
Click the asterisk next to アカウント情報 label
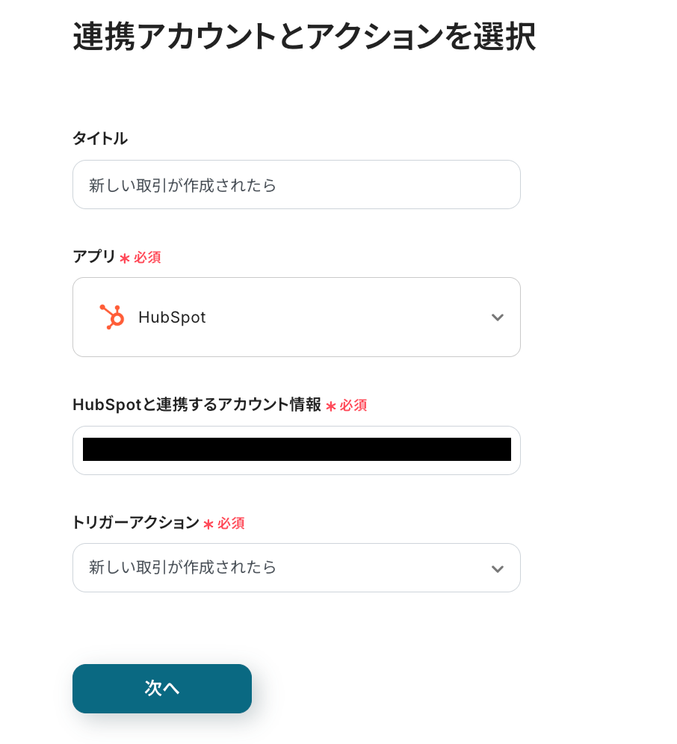click(x=331, y=406)
